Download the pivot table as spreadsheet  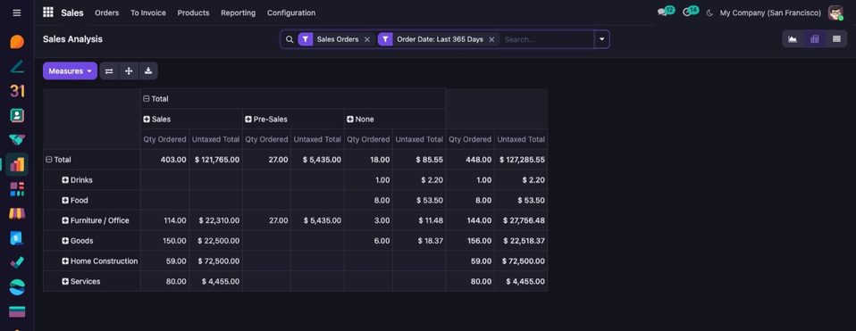click(x=148, y=70)
